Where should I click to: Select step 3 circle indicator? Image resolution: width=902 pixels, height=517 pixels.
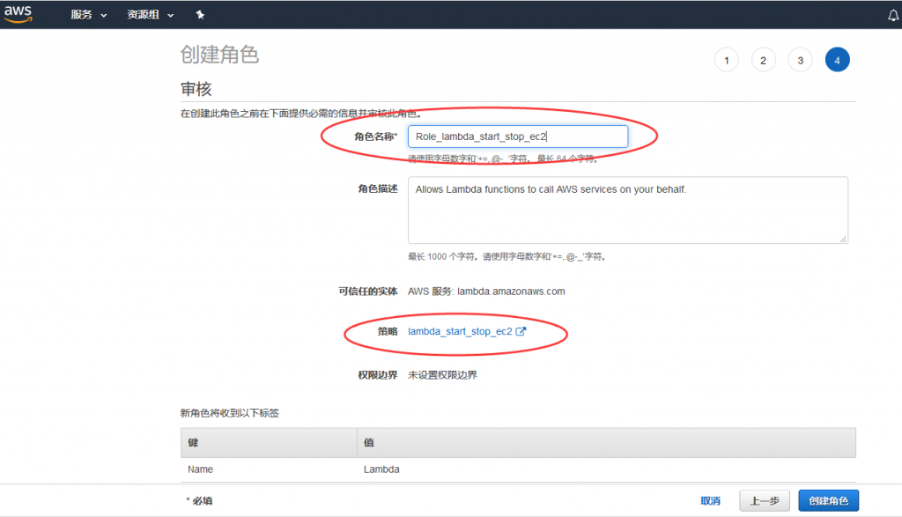[x=800, y=61]
